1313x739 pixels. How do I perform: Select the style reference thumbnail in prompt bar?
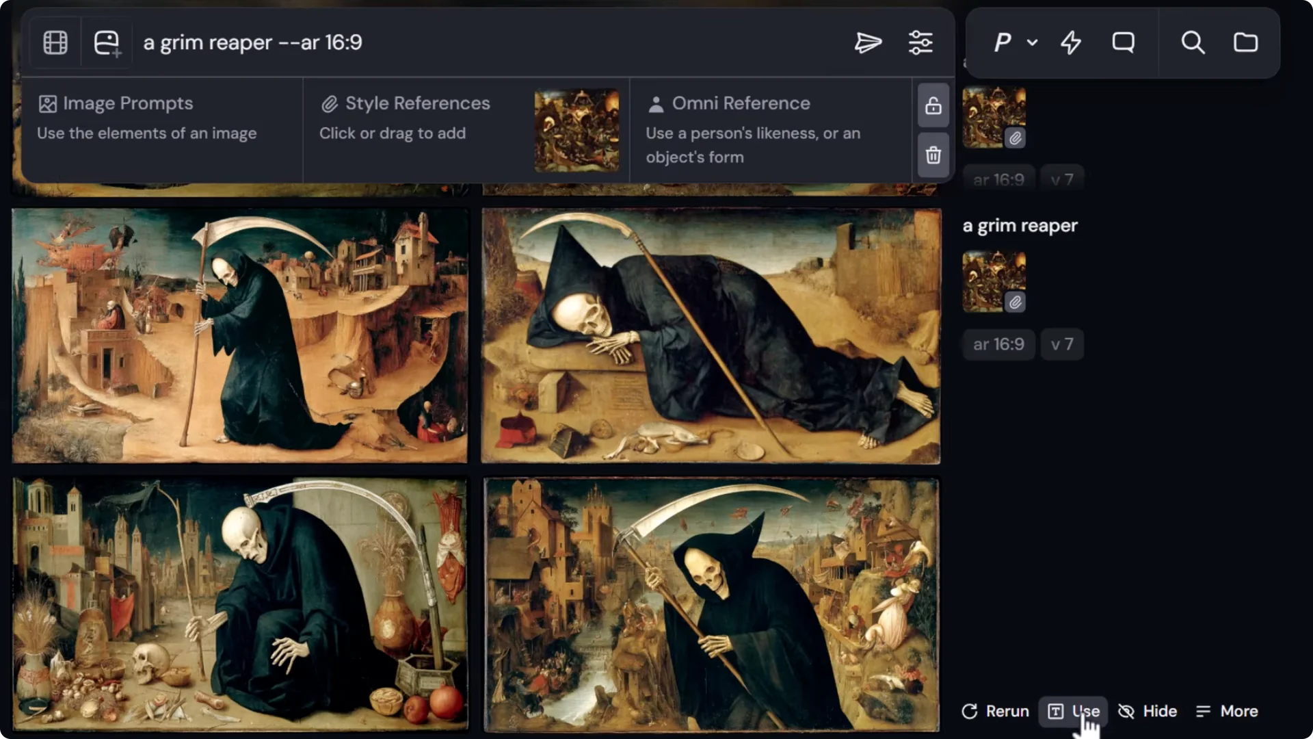pos(576,130)
